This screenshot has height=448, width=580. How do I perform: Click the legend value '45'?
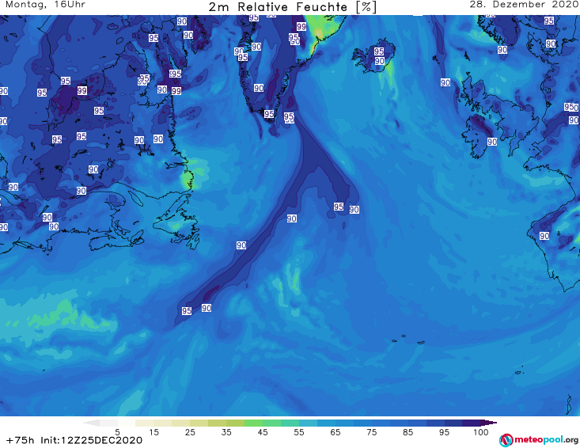(263, 432)
